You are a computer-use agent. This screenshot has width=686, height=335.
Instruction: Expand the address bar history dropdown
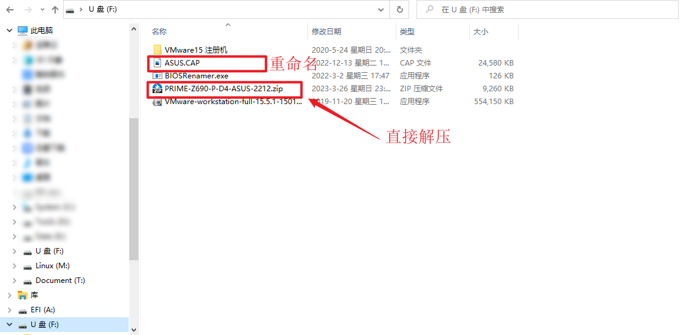(x=381, y=9)
